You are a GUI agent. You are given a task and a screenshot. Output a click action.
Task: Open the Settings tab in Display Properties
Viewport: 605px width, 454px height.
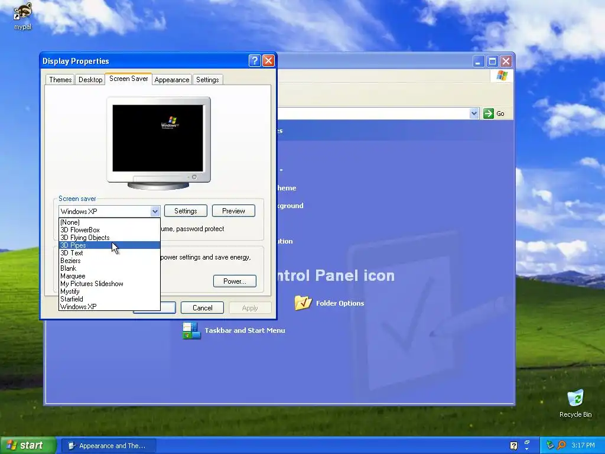(x=207, y=80)
